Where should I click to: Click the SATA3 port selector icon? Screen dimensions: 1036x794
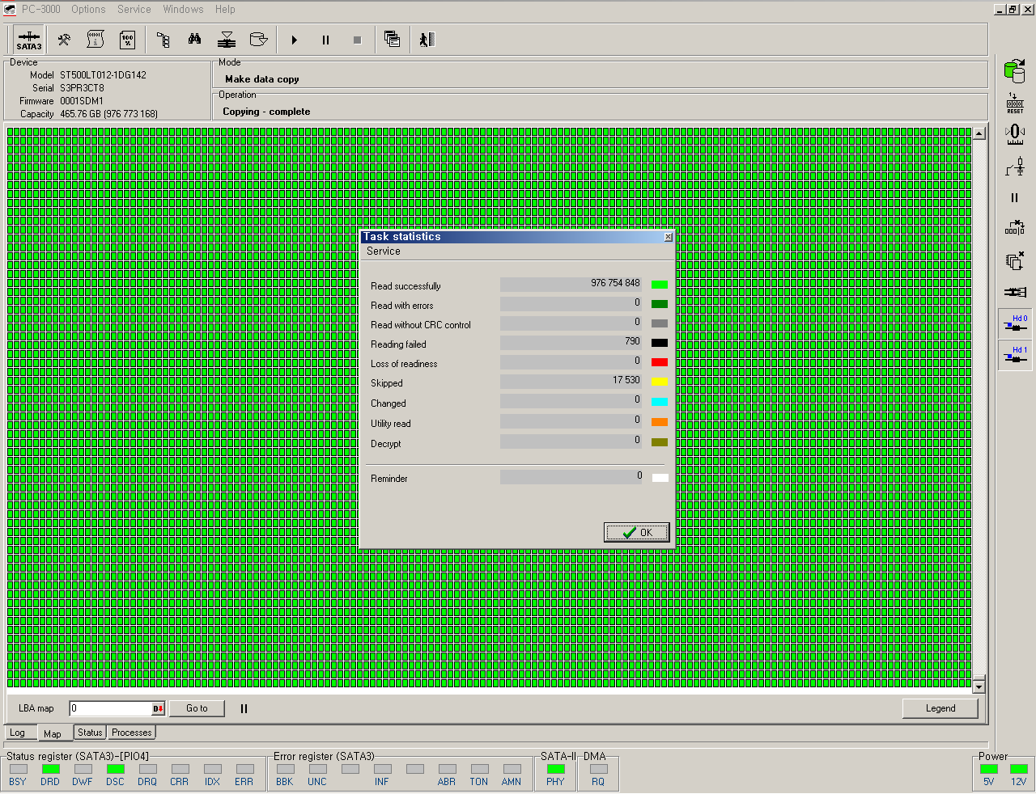coord(29,40)
